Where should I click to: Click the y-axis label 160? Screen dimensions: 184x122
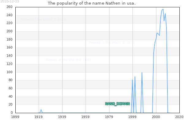click(10, 47)
